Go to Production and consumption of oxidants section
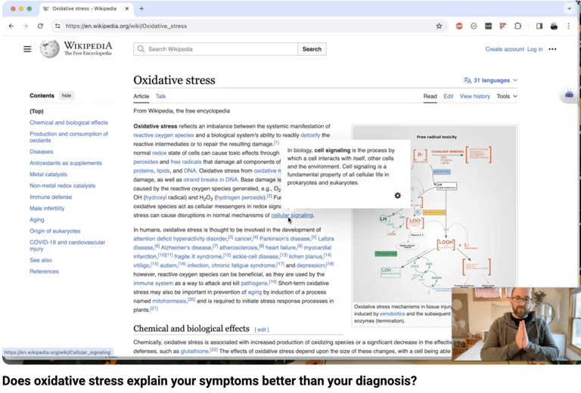Image resolution: width=581 pixels, height=393 pixels. click(x=69, y=137)
